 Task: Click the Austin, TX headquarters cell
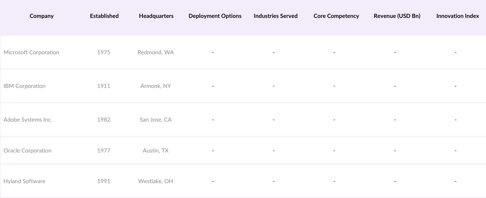pyautogui.click(x=156, y=151)
